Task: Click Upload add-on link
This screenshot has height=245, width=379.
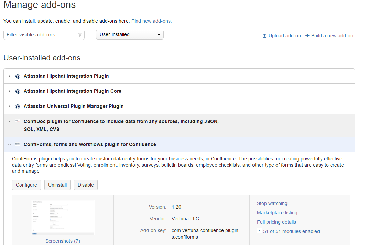Action: pyautogui.click(x=284, y=36)
